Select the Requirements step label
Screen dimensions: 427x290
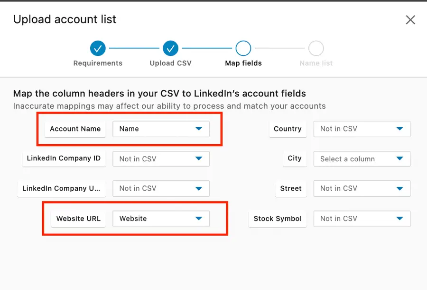point(98,62)
